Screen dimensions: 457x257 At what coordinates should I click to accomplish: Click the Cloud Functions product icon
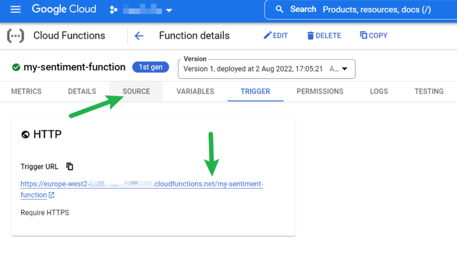pyautogui.click(x=15, y=36)
